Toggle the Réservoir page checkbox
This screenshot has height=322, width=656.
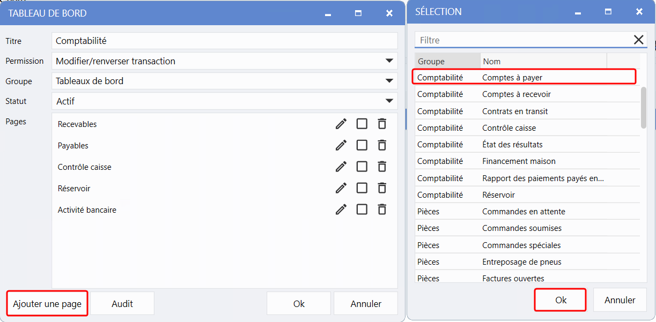point(362,188)
